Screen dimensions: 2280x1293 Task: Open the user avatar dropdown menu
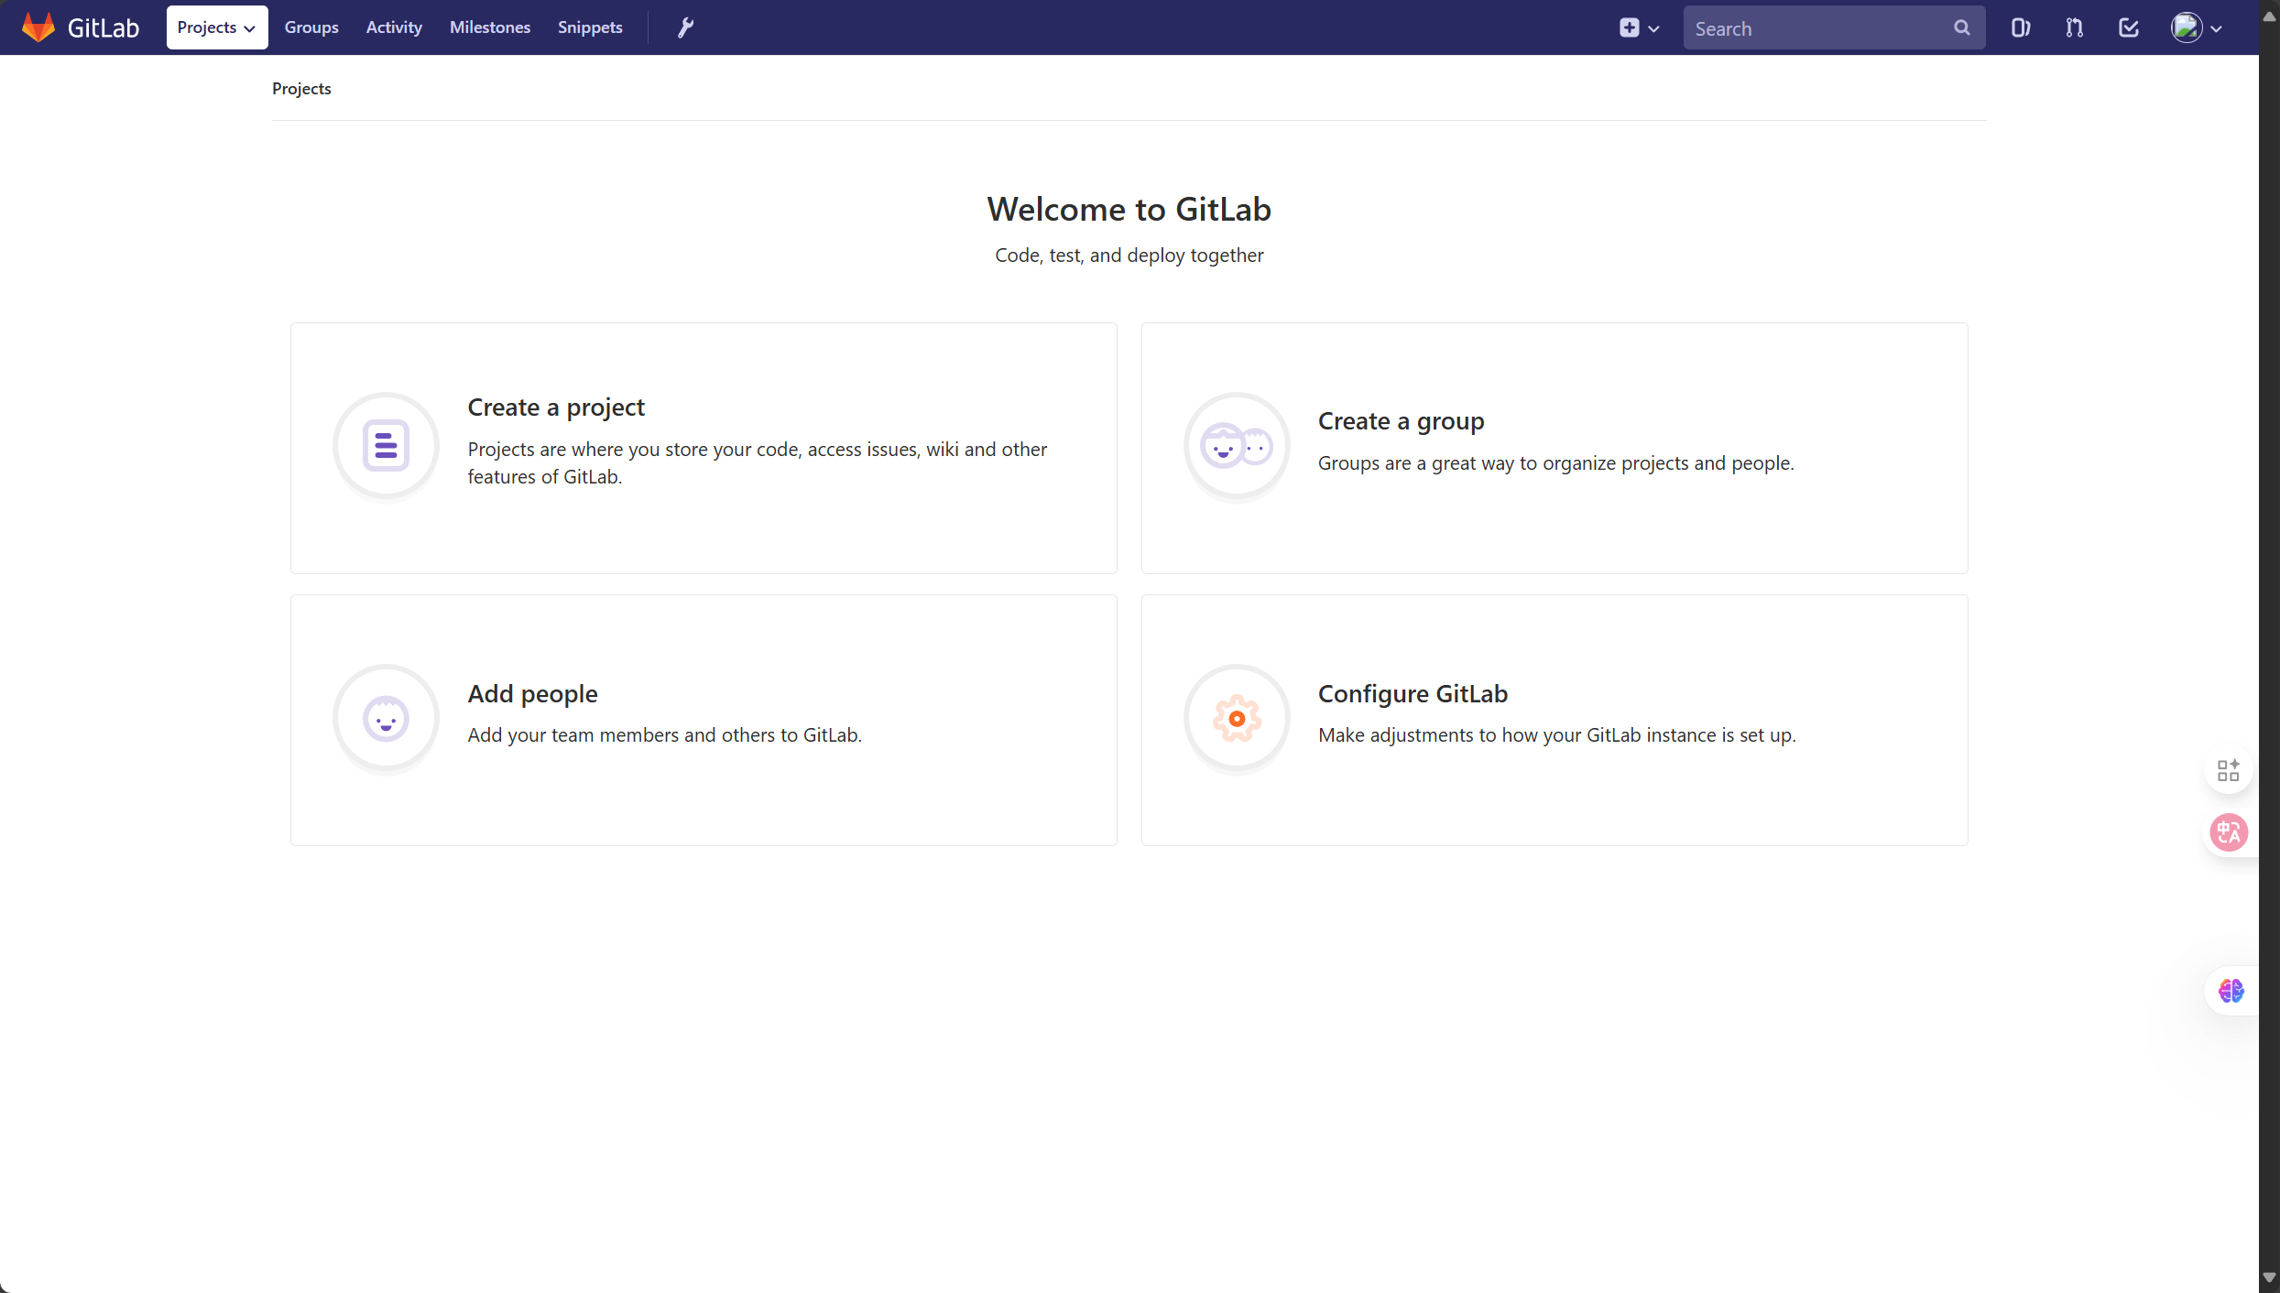click(x=2197, y=27)
